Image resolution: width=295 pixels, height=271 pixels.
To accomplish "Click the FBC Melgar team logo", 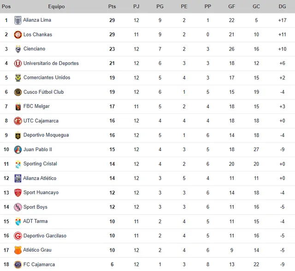I will tap(18, 106).
